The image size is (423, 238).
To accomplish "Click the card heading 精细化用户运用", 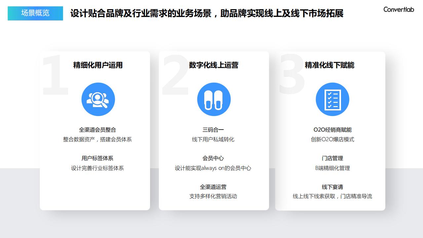I will coord(98,65).
